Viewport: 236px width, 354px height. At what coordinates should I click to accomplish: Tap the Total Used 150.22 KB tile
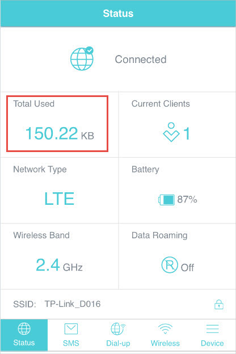point(60,125)
